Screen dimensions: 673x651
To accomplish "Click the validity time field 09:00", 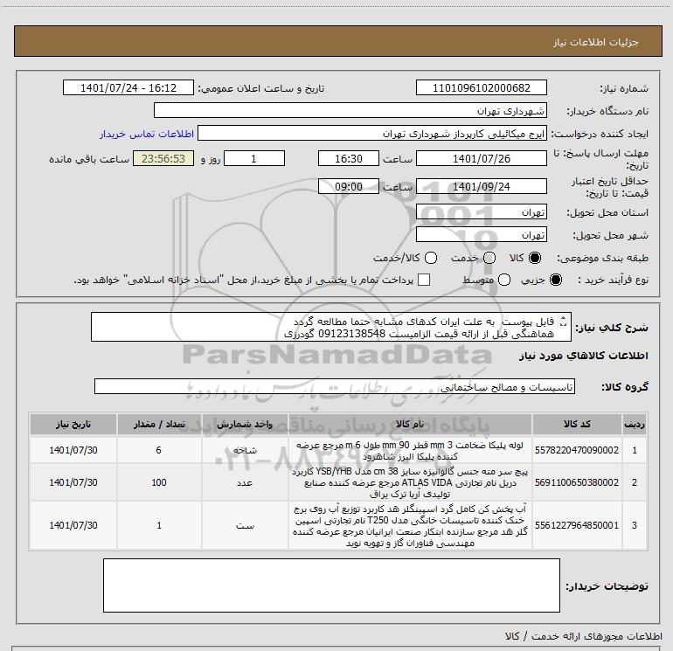I will point(349,186).
